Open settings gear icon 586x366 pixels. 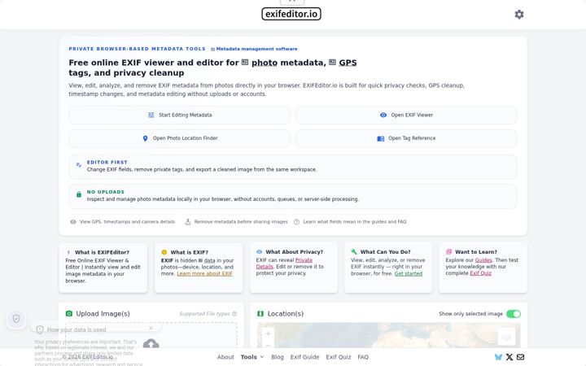point(518,14)
